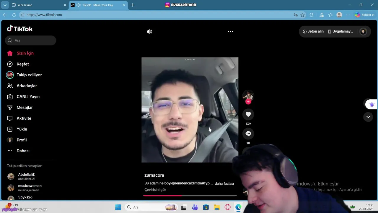Click the playing video to pause
The height and width of the screenshot is (213, 378).
tap(190, 110)
